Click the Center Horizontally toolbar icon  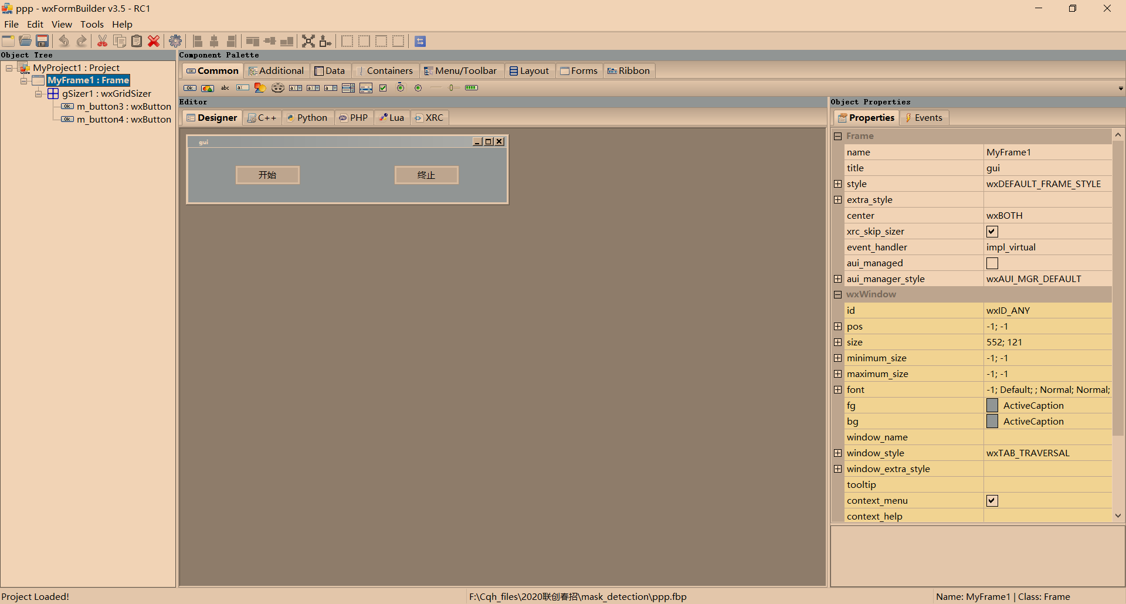pyautogui.click(x=215, y=41)
